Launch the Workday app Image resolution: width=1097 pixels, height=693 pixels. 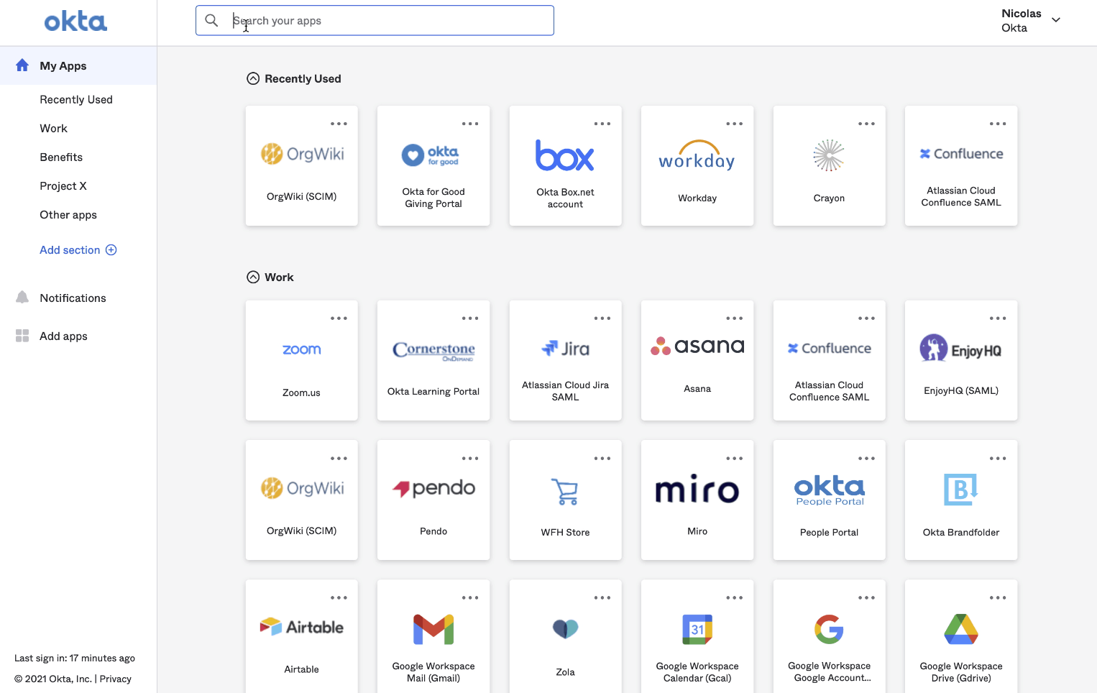(697, 166)
